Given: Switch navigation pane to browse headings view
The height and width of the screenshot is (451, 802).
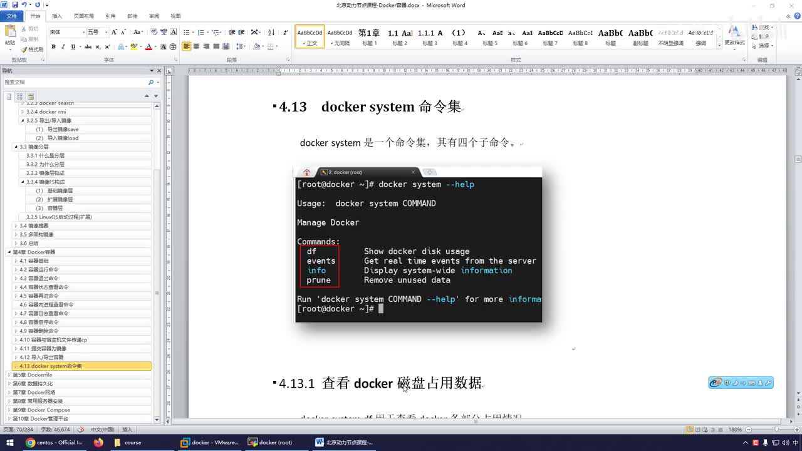Looking at the screenshot, I should (9, 96).
